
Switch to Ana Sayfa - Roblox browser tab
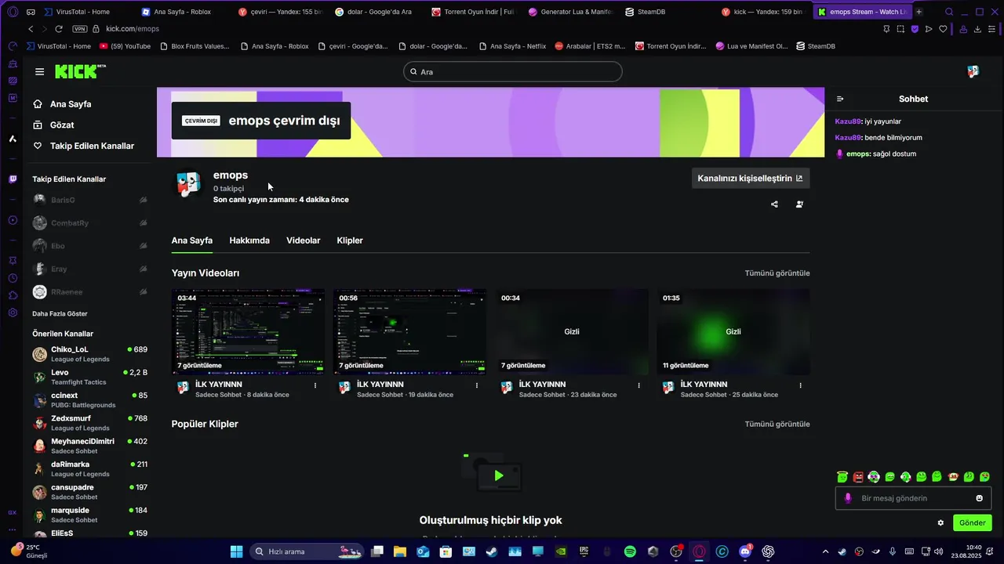click(183, 12)
